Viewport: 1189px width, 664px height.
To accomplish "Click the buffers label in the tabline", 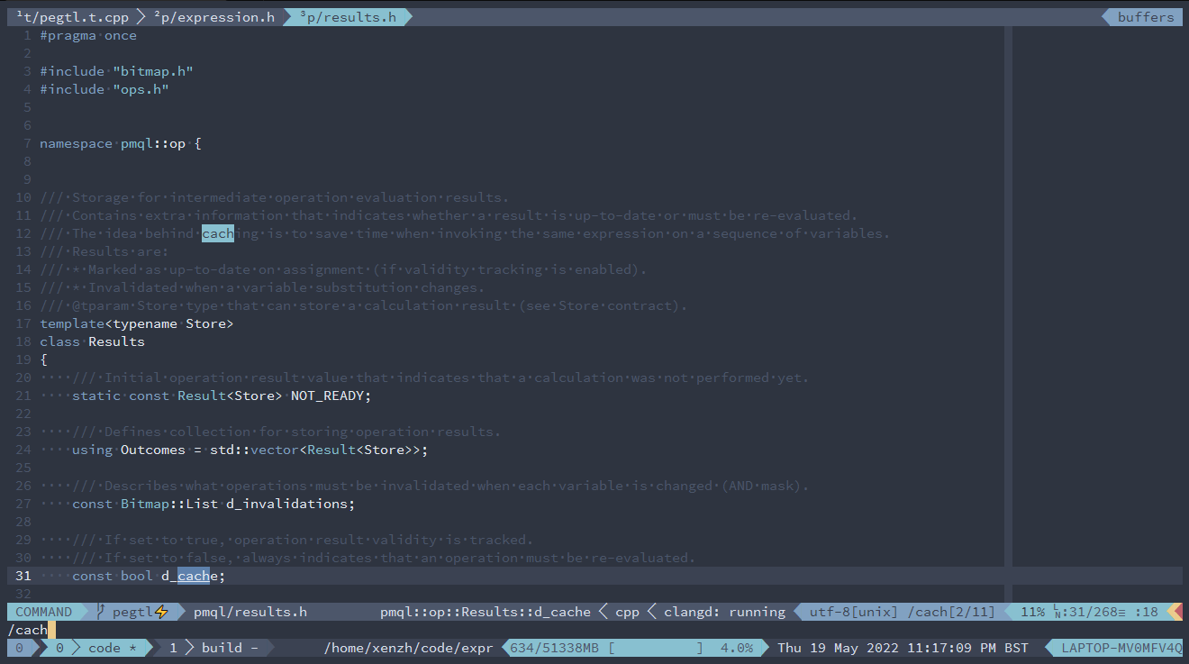I will [1146, 17].
